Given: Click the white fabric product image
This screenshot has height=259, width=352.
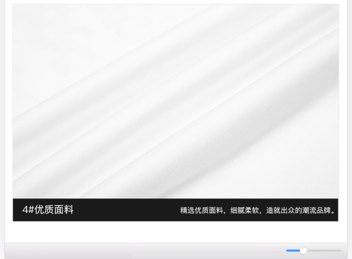Looking at the screenshot, I should coord(176,101).
